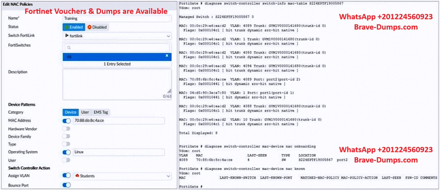The width and height of the screenshot is (440, 190).
Task: Enable the Device Family toggle
Action: click(x=67, y=136)
